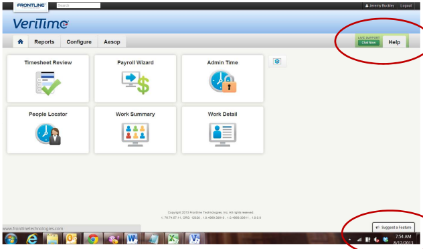Click the Admin Time title text
The width and height of the screenshot is (423, 249).
tap(223, 63)
